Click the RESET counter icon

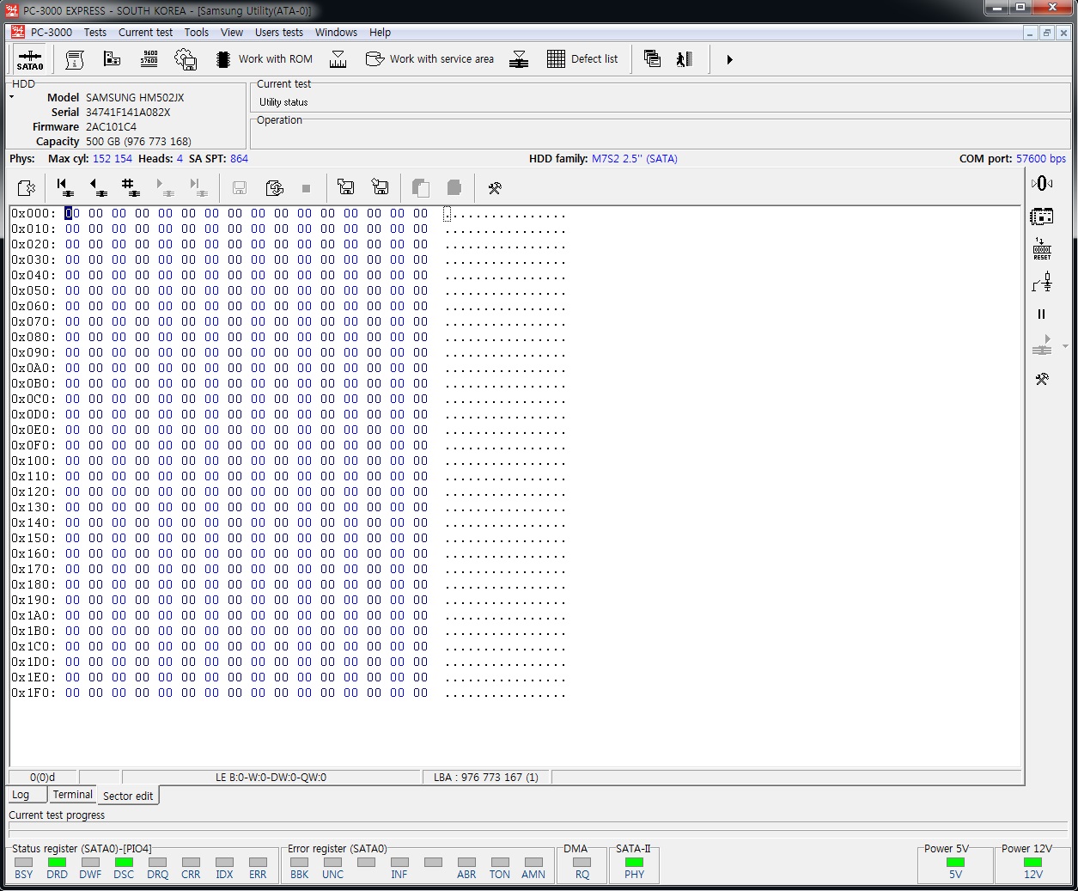1041,249
